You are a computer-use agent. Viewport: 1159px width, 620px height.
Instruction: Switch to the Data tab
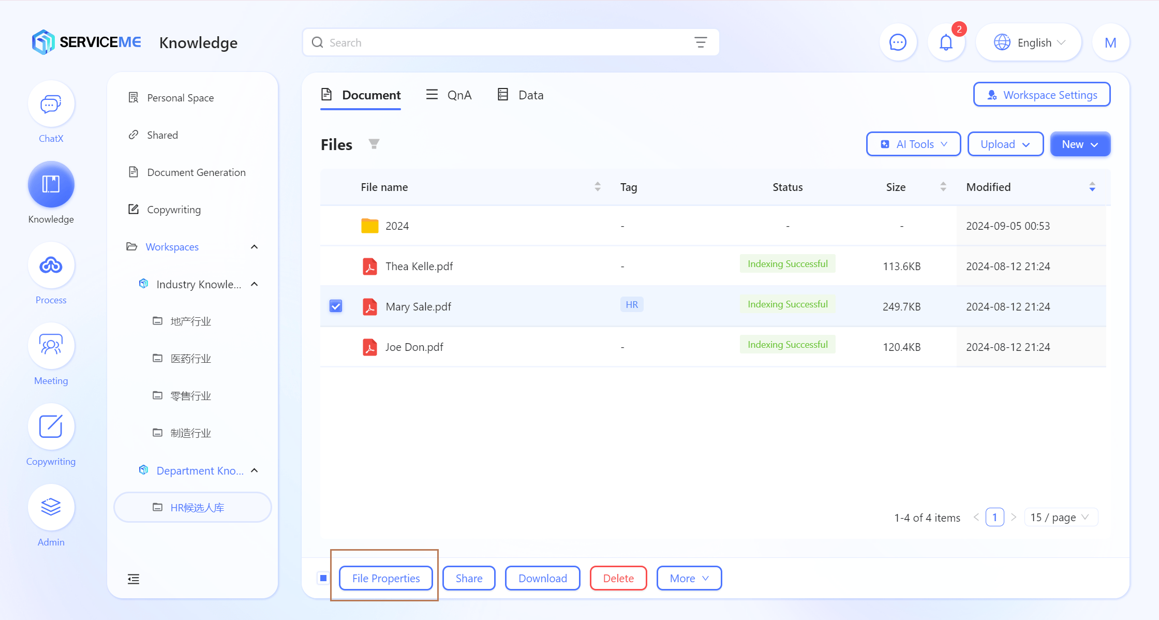tap(520, 95)
